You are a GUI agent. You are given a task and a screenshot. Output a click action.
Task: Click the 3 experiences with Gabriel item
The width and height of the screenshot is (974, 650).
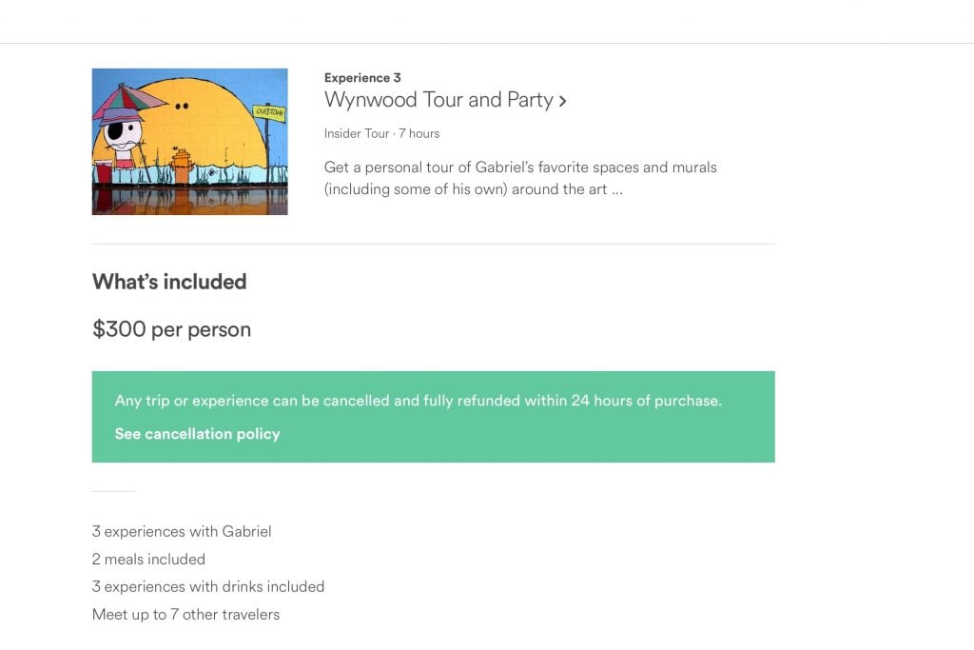click(x=182, y=531)
